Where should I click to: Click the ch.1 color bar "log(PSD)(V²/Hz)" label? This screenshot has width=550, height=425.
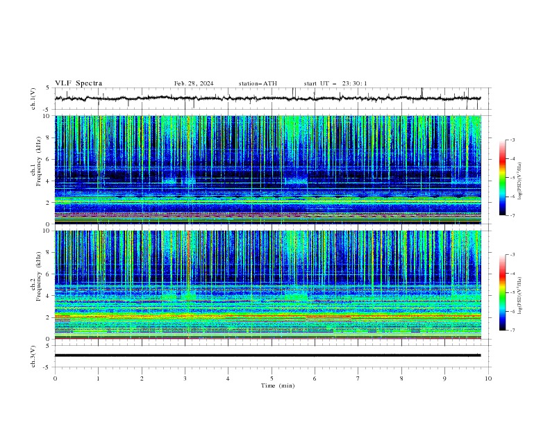tap(520, 181)
